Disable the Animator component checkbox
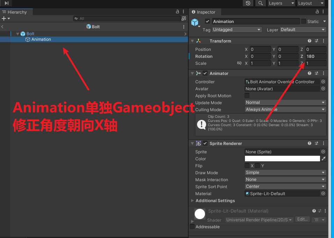The image size is (334, 238). coord(205,73)
